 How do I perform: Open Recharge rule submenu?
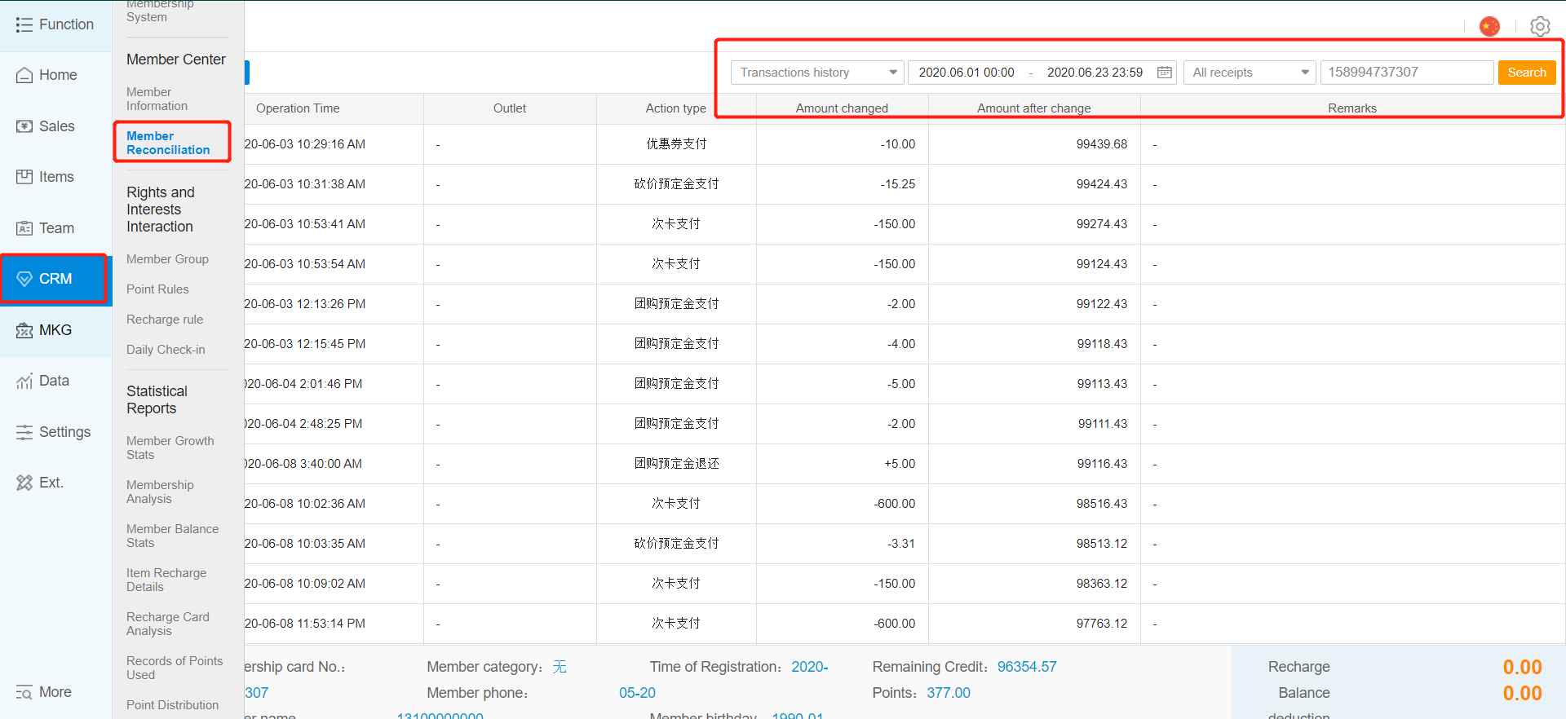165,320
